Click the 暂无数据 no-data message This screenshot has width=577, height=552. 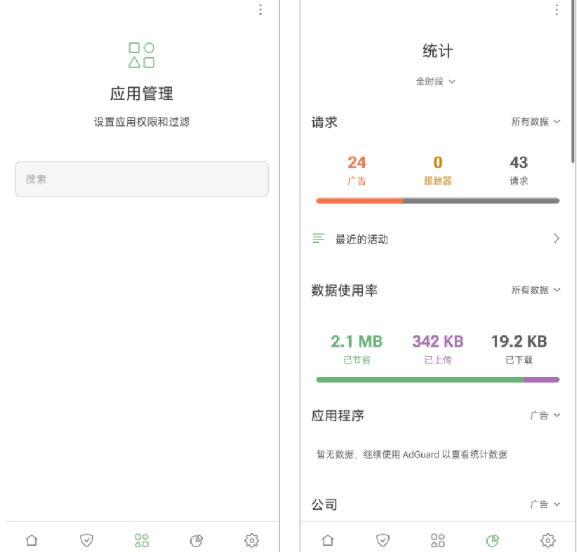click(412, 454)
